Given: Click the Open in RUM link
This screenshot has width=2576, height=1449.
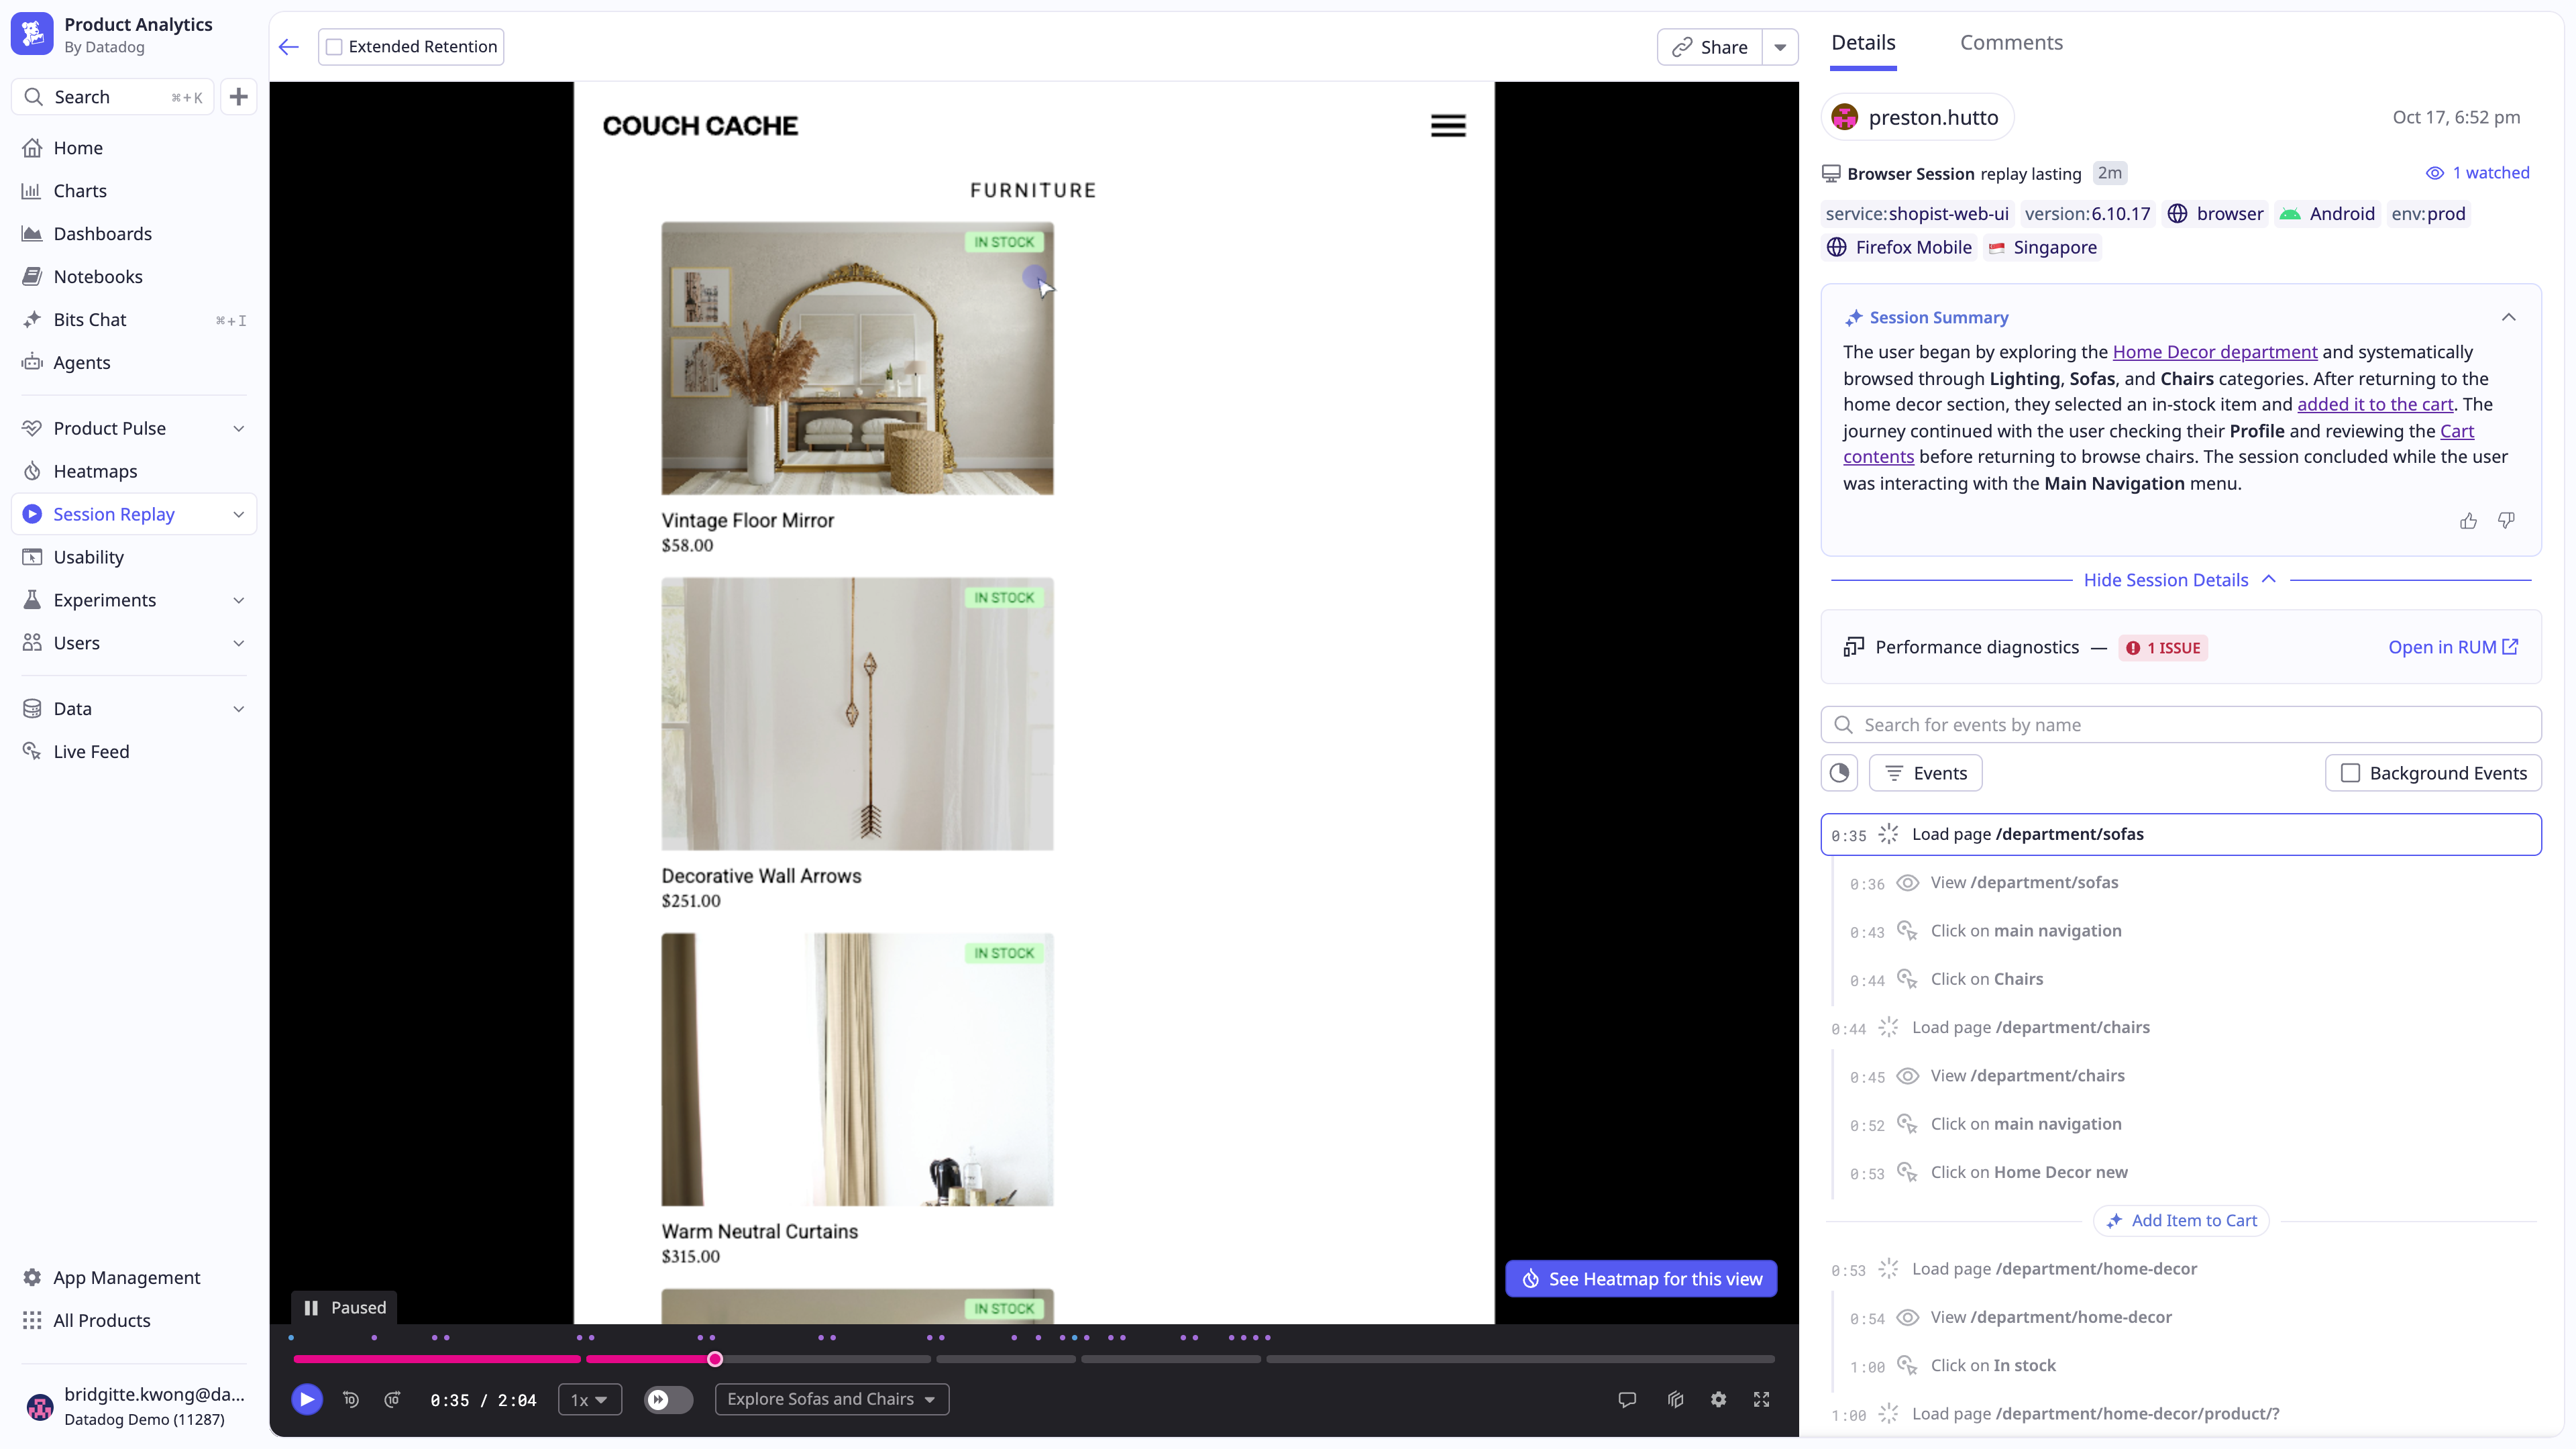Looking at the screenshot, I should [x=2453, y=647].
